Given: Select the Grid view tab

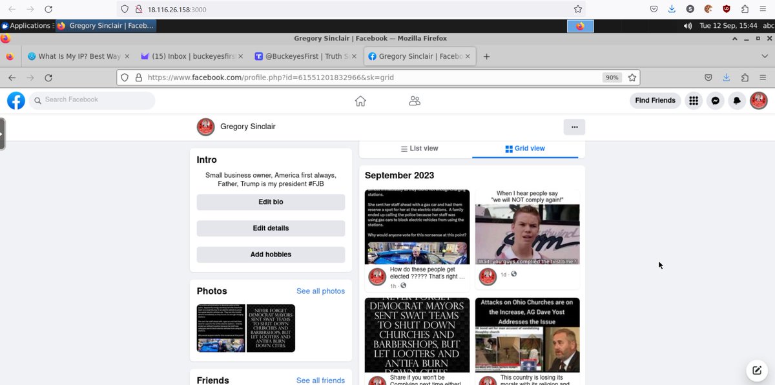Looking at the screenshot, I should [525, 149].
